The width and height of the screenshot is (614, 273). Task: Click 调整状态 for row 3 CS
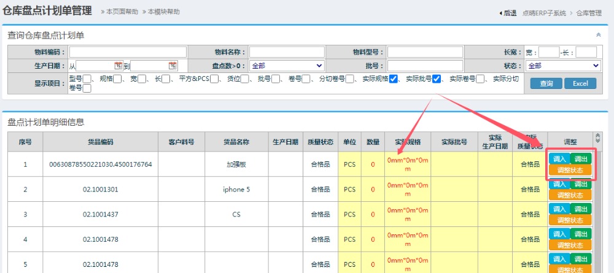(x=570, y=220)
